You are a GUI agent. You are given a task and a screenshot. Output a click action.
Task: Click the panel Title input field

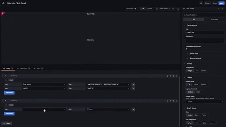pos(205,32)
